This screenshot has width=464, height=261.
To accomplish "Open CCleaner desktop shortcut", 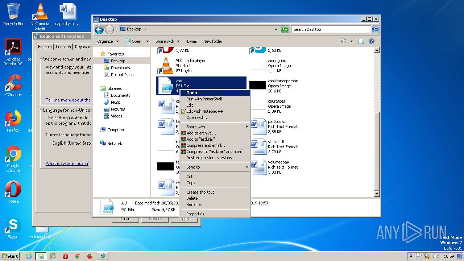I will click(13, 86).
